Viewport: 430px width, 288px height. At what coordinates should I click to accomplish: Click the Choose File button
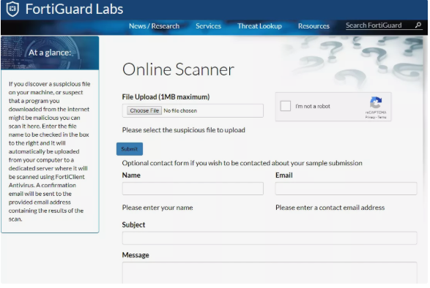144,110
